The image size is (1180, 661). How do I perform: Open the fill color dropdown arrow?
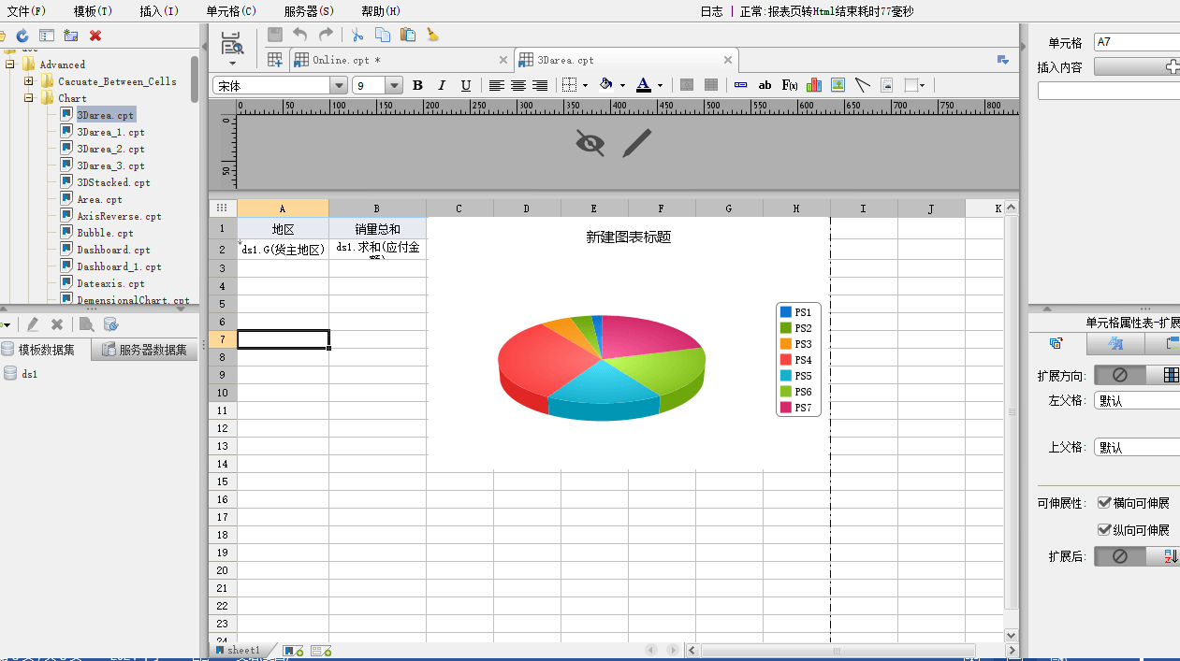click(622, 86)
